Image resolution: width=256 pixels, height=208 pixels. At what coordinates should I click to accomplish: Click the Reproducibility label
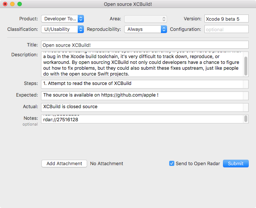tap(104, 29)
